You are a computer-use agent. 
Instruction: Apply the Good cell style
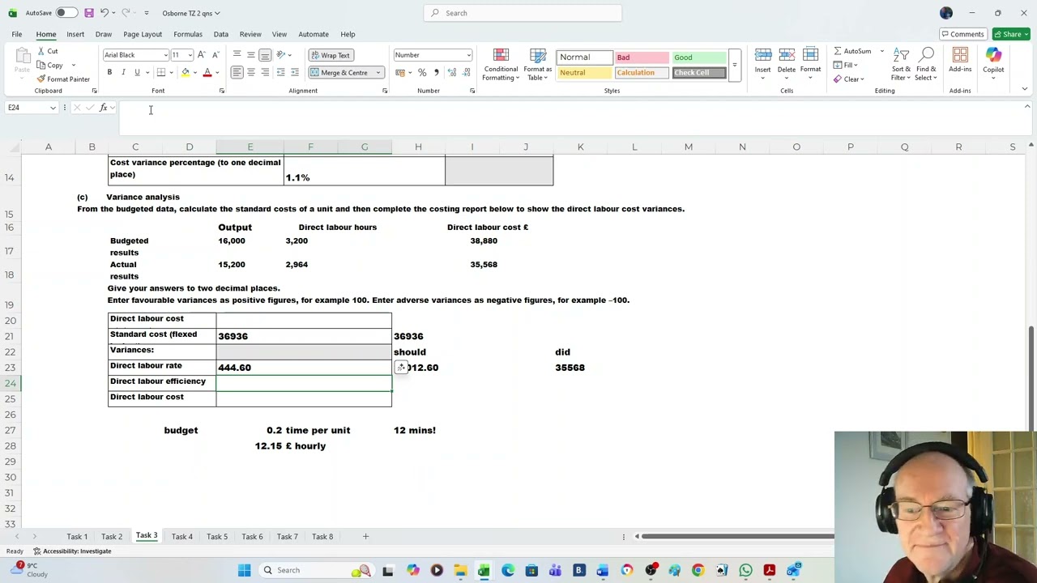[x=699, y=57]
